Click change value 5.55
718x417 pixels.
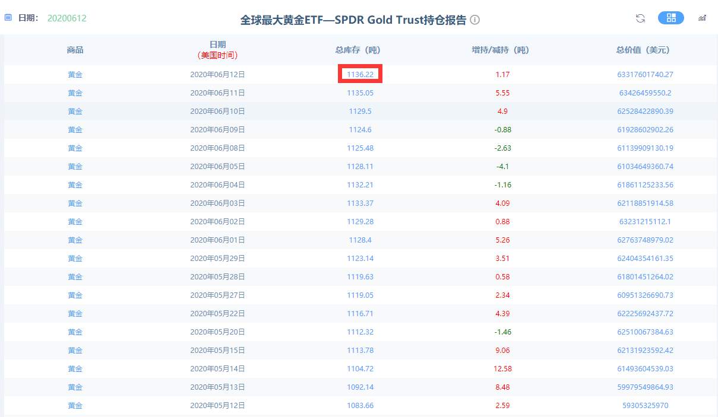[x=503, y=93]
